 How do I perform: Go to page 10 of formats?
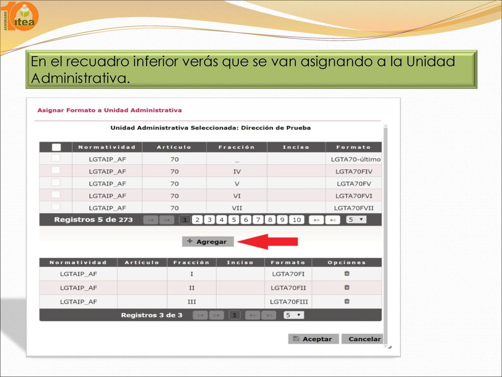[297, 220]
